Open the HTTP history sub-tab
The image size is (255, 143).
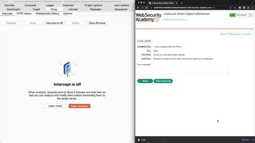pyautogui.click(x=24, y=14)
